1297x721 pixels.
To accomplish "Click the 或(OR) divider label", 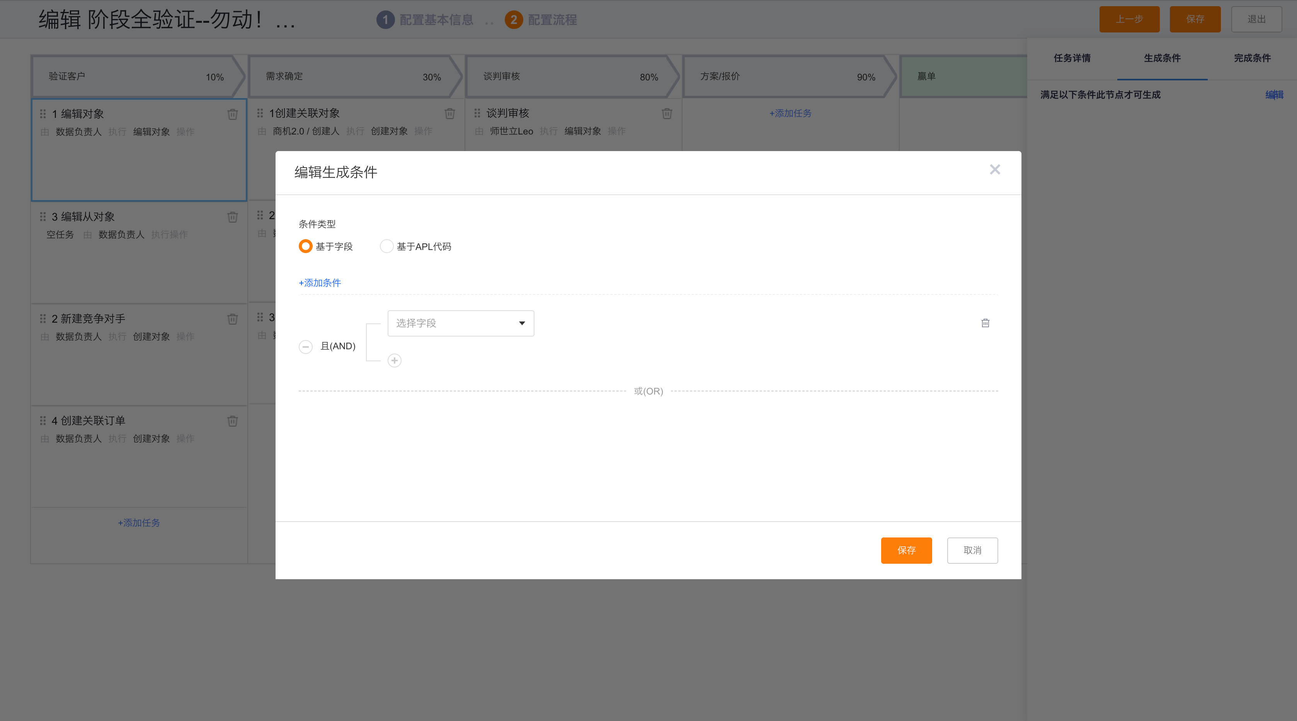I will pos(648,391).
